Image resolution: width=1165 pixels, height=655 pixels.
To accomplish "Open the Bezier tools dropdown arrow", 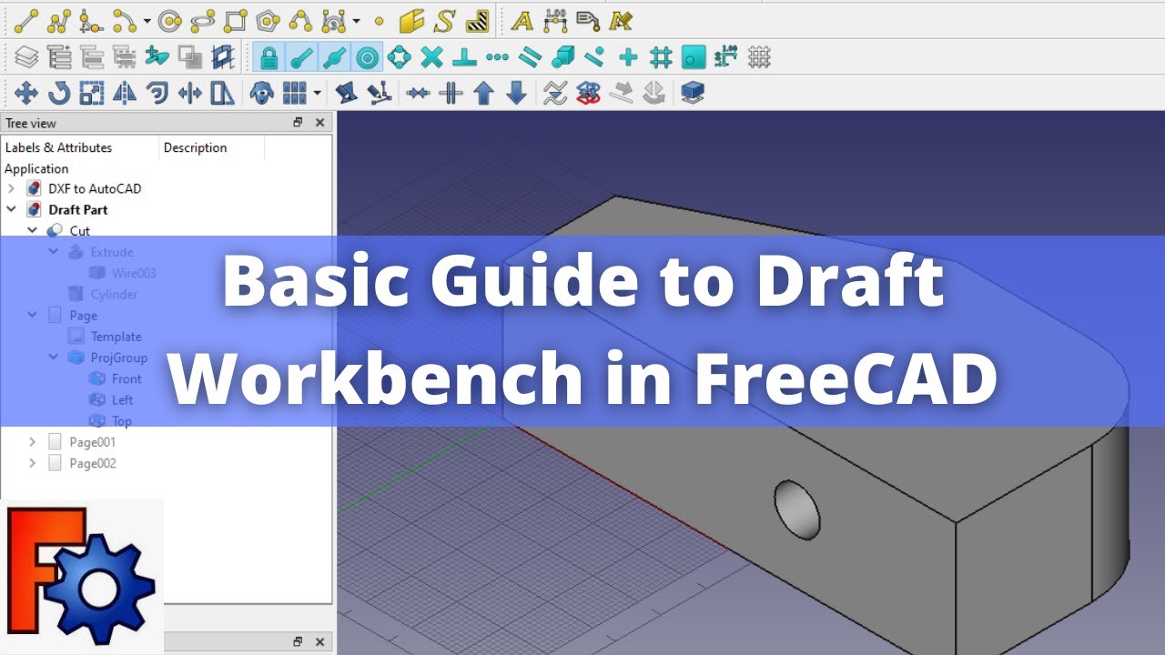I will (x=356, y=20).
